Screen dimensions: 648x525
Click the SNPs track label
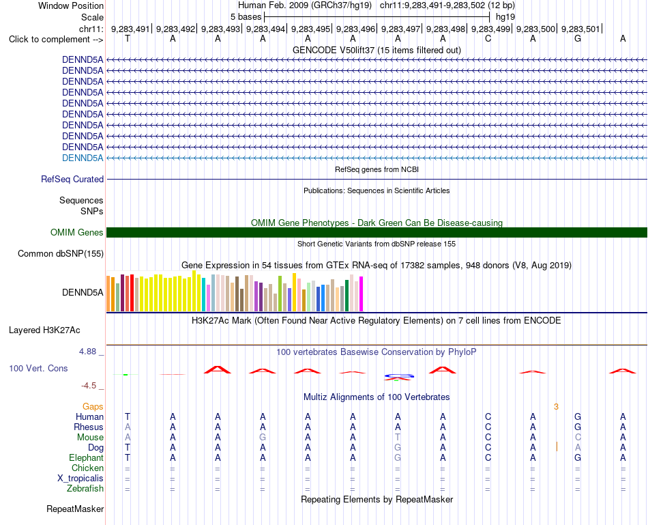pos(92,211)
